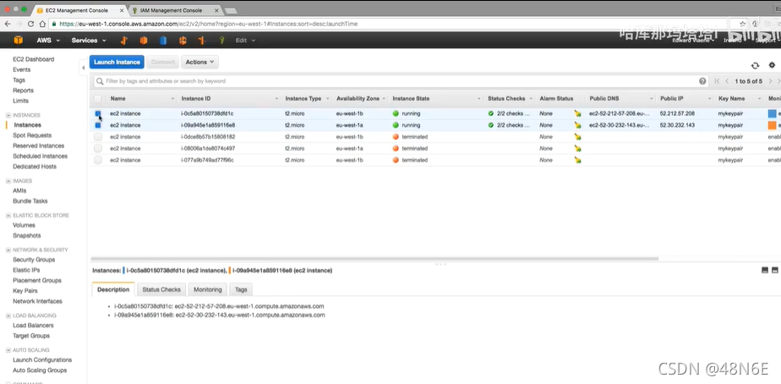Switch to EC2 Management Console browser tab
This screenshot has height=384, width=781.
click(x=79, y=10)
